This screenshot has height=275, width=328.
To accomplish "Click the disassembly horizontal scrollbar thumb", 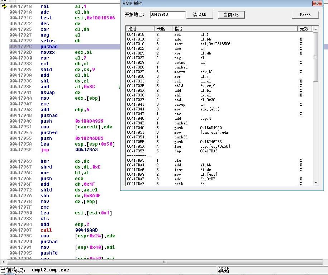I will (x=165, y=262).
